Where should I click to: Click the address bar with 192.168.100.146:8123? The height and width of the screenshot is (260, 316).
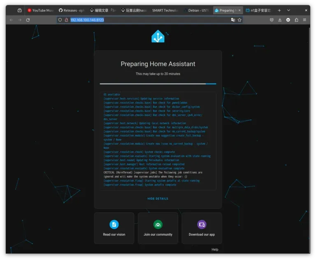tap(149, 20)
